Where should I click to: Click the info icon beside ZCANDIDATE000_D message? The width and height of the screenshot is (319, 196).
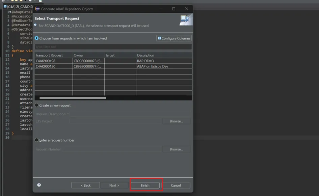click(35, 25)
